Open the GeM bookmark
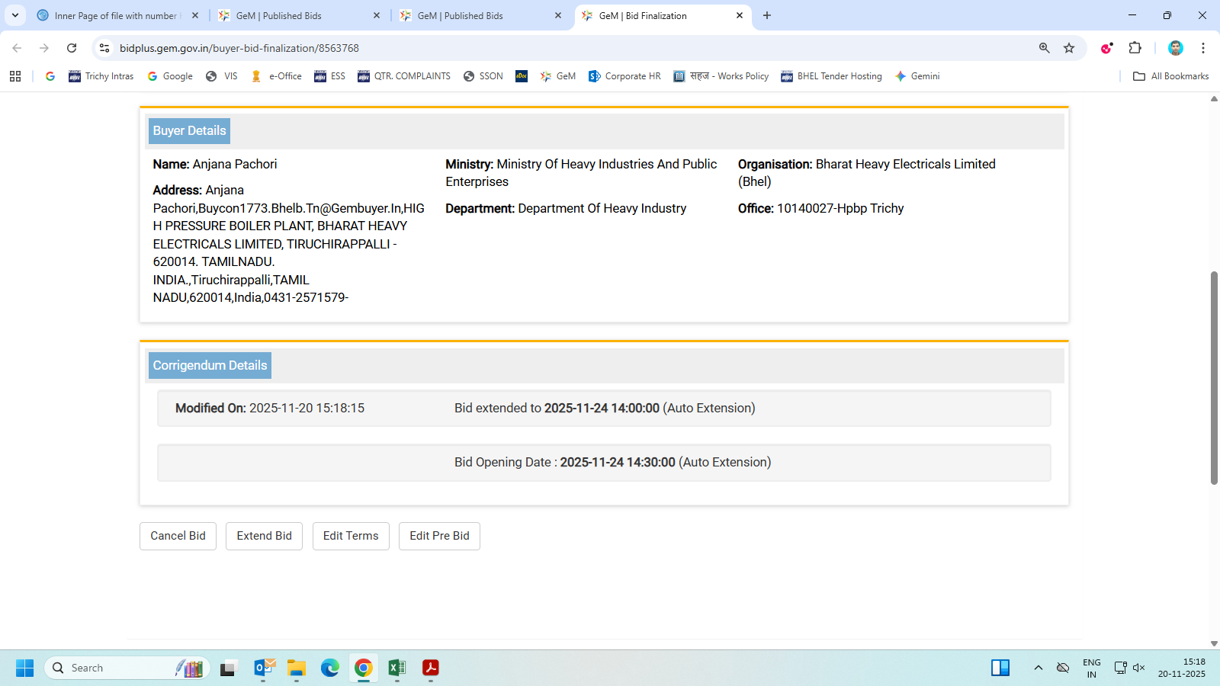This screenshot has height=686, width=1220. (x=558, y=76)
